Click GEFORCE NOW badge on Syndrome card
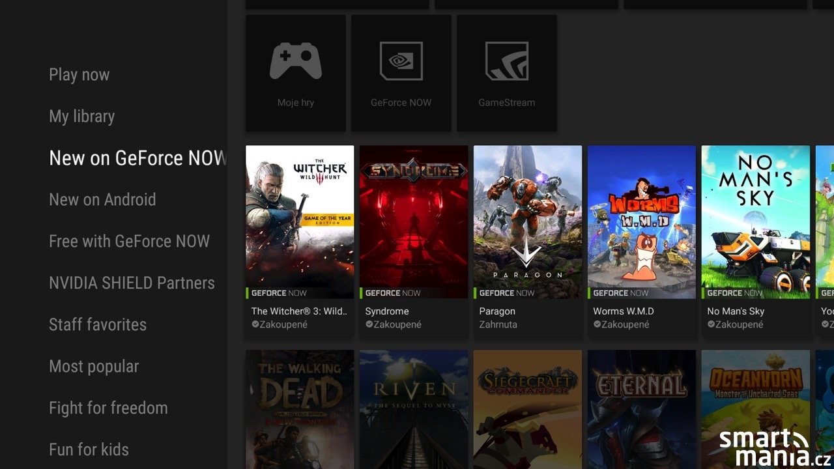Image resolution: width=834 pixels, height=469 pixels. [391, 293]
